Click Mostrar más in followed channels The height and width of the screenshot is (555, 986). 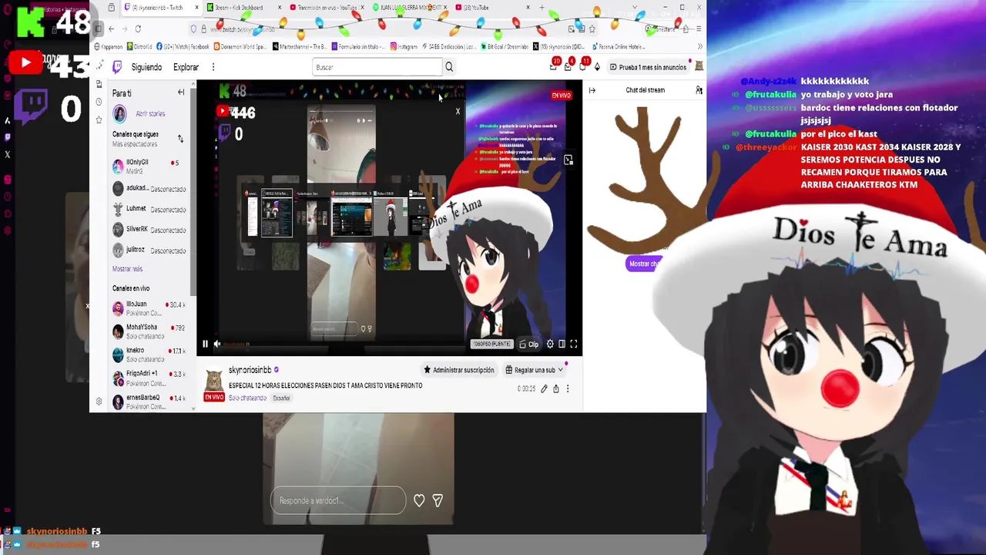(x=127, y=269)
